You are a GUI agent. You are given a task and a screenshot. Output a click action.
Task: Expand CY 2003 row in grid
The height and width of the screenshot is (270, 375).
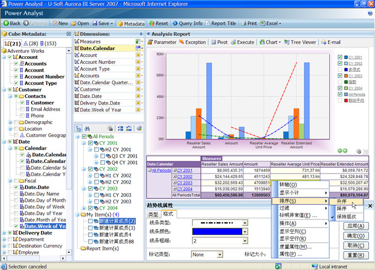pyautogui.click(x=175, y=182)
